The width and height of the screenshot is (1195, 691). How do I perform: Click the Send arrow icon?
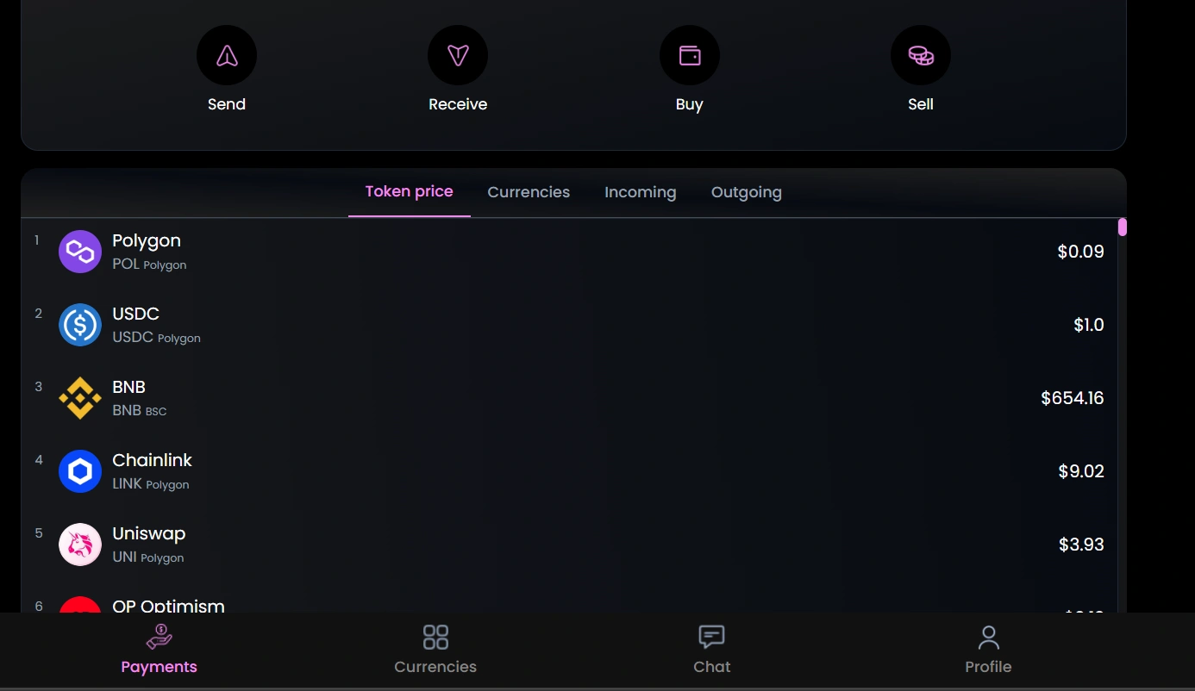(x=227, y=55)
